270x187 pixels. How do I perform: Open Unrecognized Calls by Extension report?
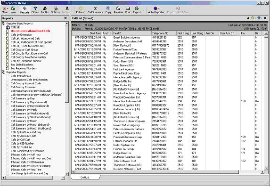coord(29,80)
